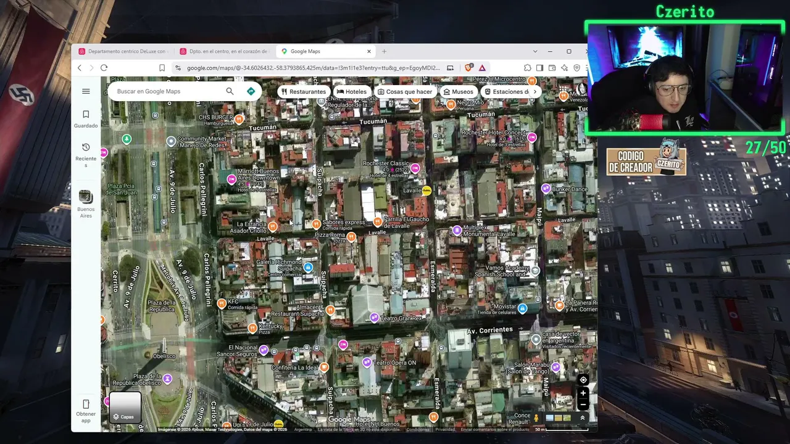
Task: Open the Google Maps hamburger menu
Action: pyautogui.click(x=86, y=91)
